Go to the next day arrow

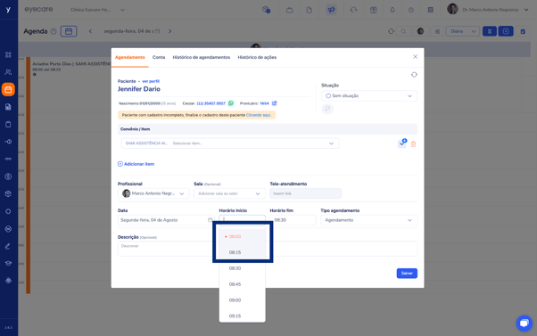click(169, 31)
